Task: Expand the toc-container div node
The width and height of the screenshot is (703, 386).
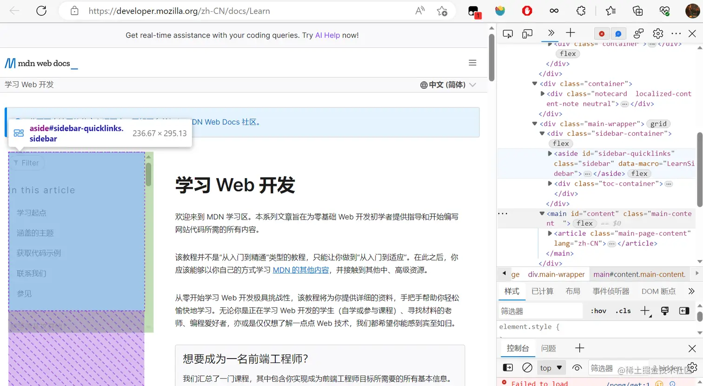Action: [550, 184]
